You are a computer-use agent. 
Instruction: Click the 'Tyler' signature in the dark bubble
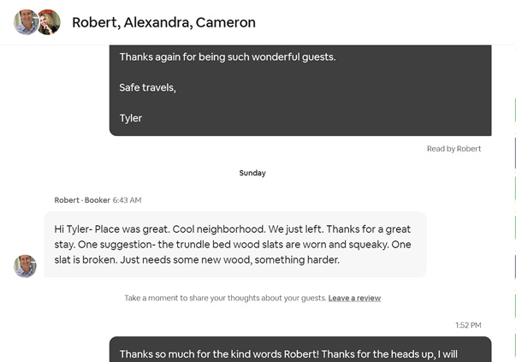[x=131, y=118]
